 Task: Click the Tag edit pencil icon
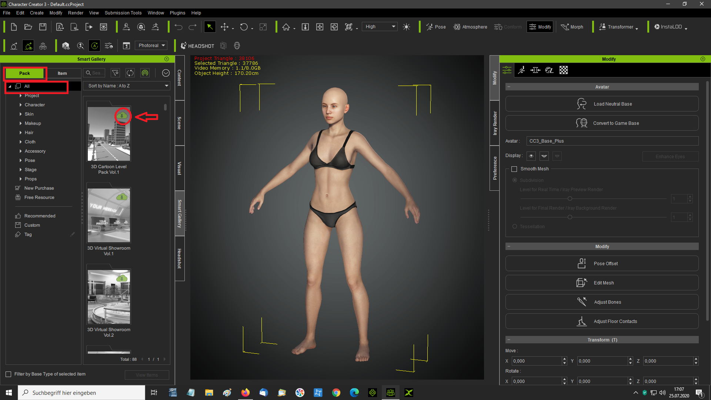coord(73,234)
